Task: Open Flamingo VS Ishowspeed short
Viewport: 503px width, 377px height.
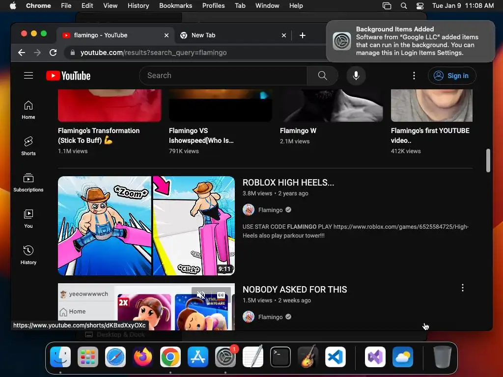Action: (x=201, y=135)
